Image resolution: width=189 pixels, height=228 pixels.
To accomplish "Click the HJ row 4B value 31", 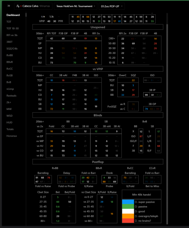I will click(85, 53).
